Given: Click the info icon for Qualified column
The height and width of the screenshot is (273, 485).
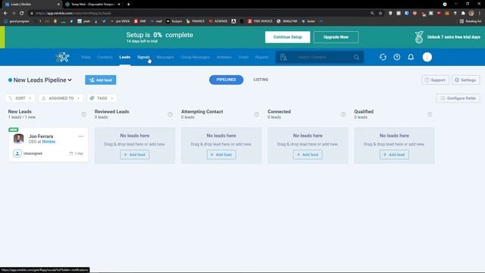Looking at the screenshot, I should click(x=430, y=115).
